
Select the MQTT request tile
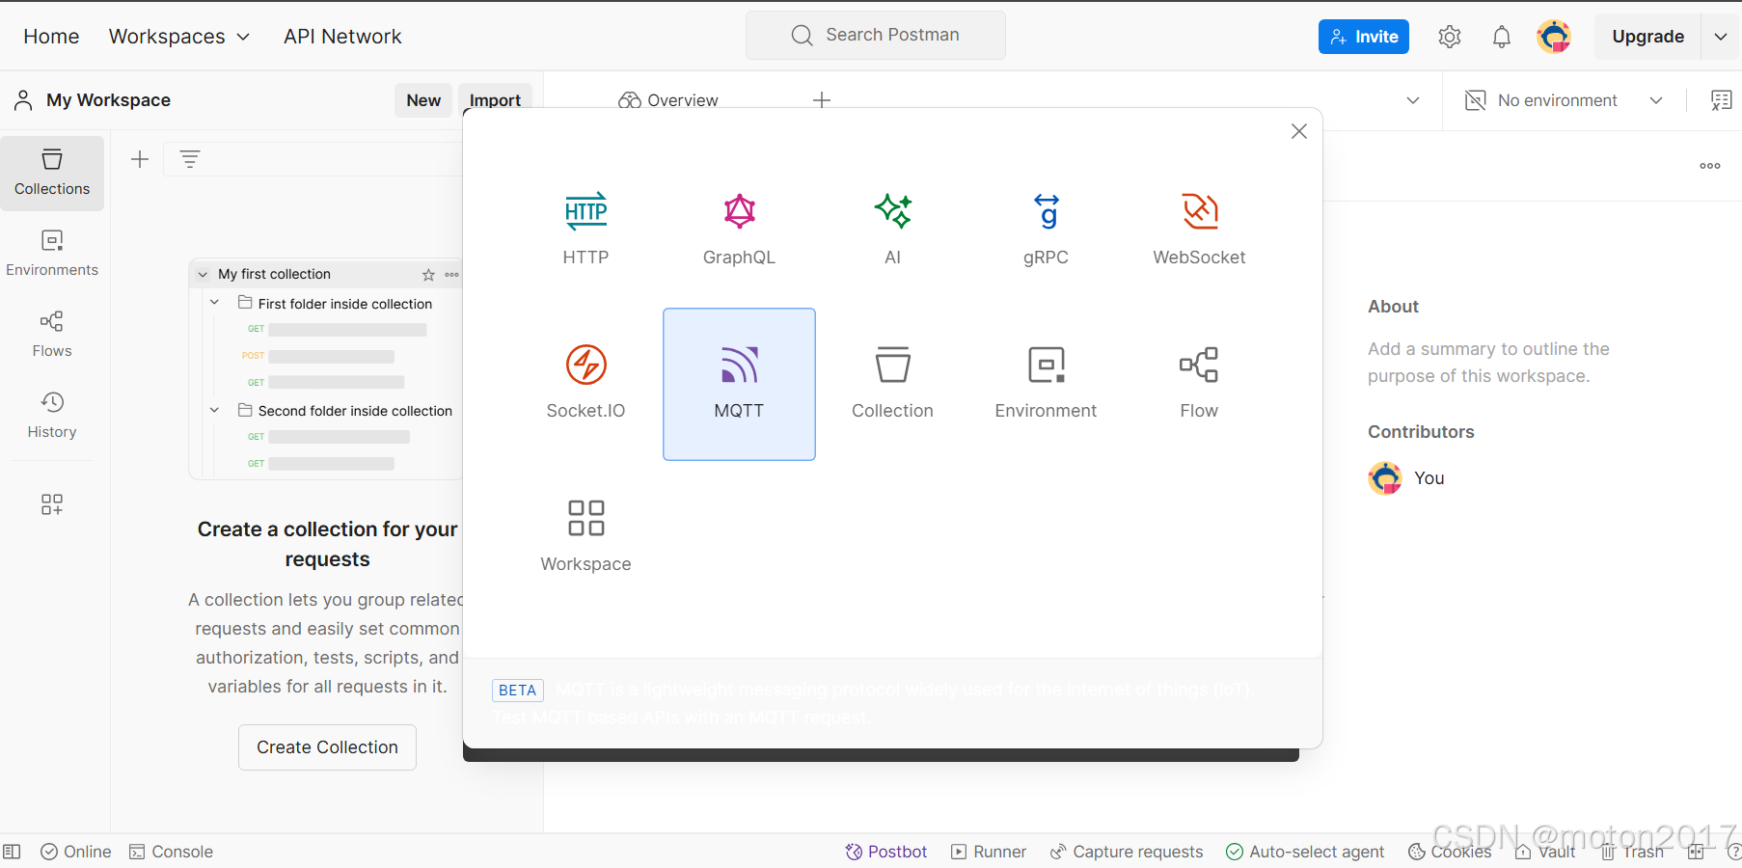click(x=739, y=384)
